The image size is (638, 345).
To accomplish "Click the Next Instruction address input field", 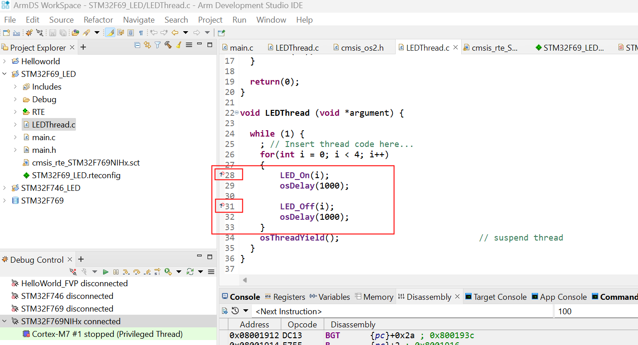I will click(402, 311).
